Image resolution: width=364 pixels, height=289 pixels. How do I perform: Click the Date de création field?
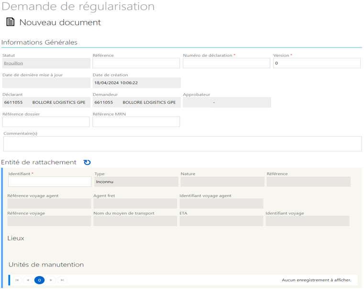pos(136,83)
